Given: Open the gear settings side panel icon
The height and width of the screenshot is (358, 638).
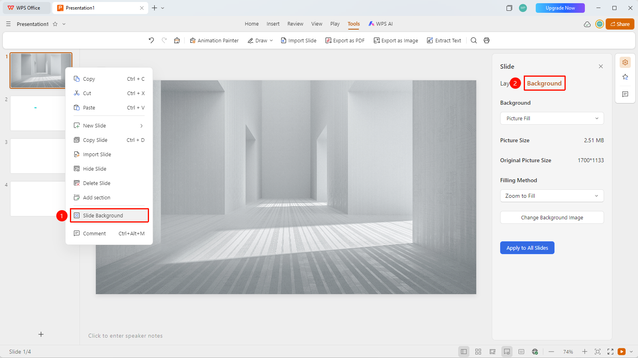Looking at the screenshot, I should click(x=625, y=62).
